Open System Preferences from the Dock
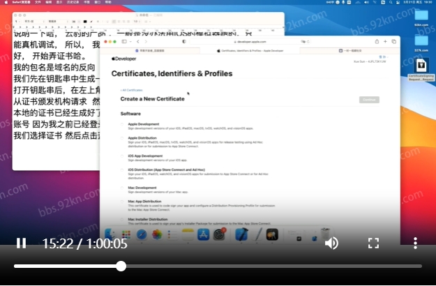The width and height of the screenshot is (436, 286). point(219,234)
